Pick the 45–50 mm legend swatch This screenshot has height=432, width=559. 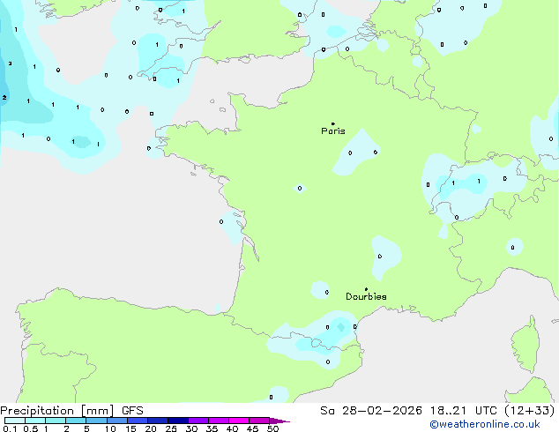(x=259, y=421)
